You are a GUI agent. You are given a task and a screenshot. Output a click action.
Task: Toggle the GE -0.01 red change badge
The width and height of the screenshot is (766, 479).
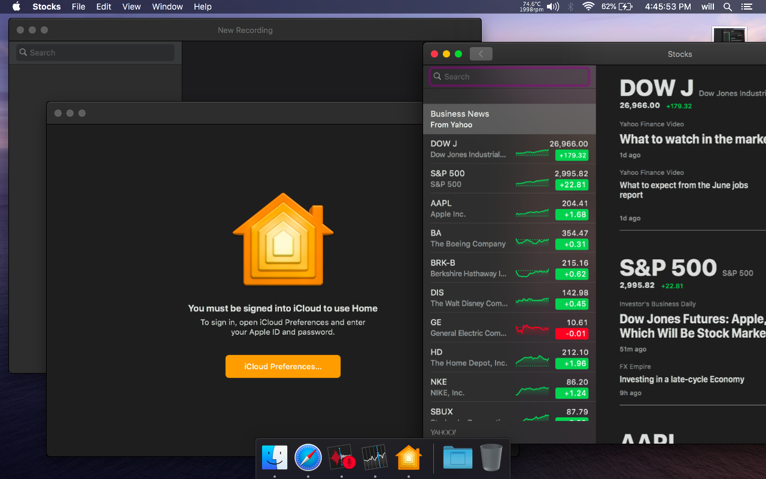572,334
